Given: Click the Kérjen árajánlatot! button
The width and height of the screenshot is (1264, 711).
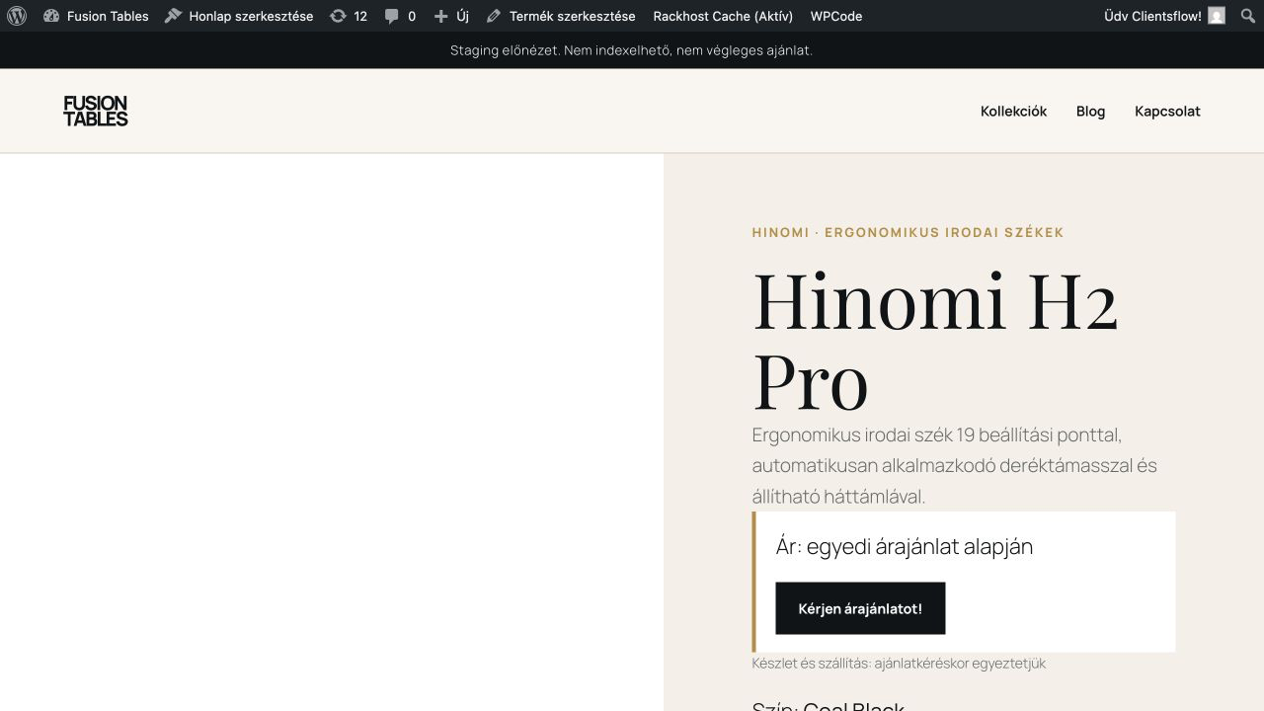Looking at the screenshot, I should pos(860,608).
